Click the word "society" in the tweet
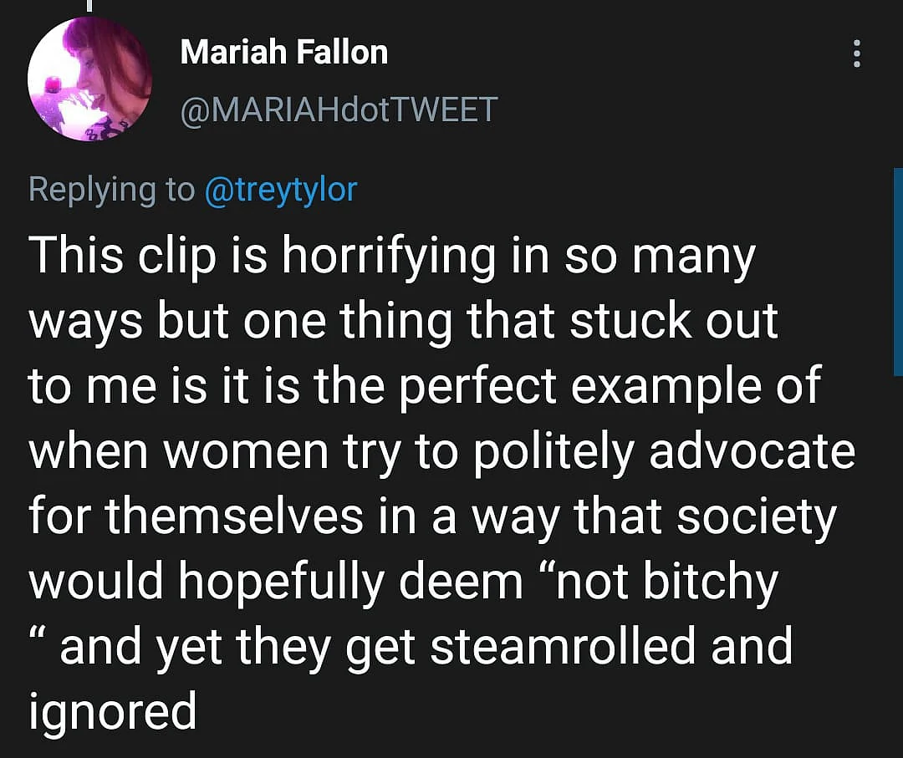 click(756, 517)
